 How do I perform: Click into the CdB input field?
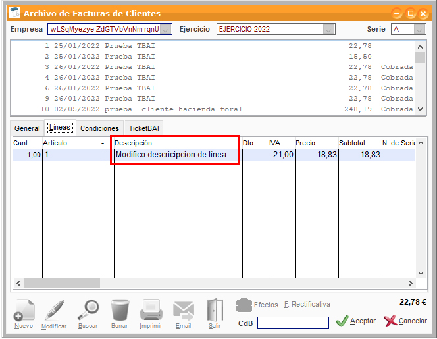click(x=293, y=323)
